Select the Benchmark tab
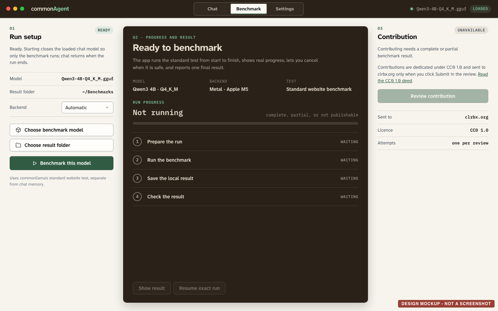Viewport: 498px width, 311px height. (249, 9)
